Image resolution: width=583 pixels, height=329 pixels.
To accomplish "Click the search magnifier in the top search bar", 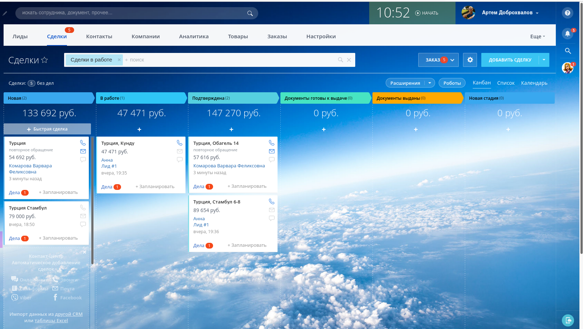I will pos(250,13).
